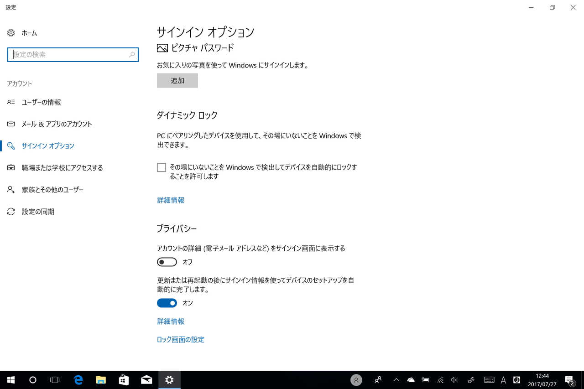Click the briefcase icon for 職場または学校にアクセスする
The image size is (584, 389).
pos(11,167)
